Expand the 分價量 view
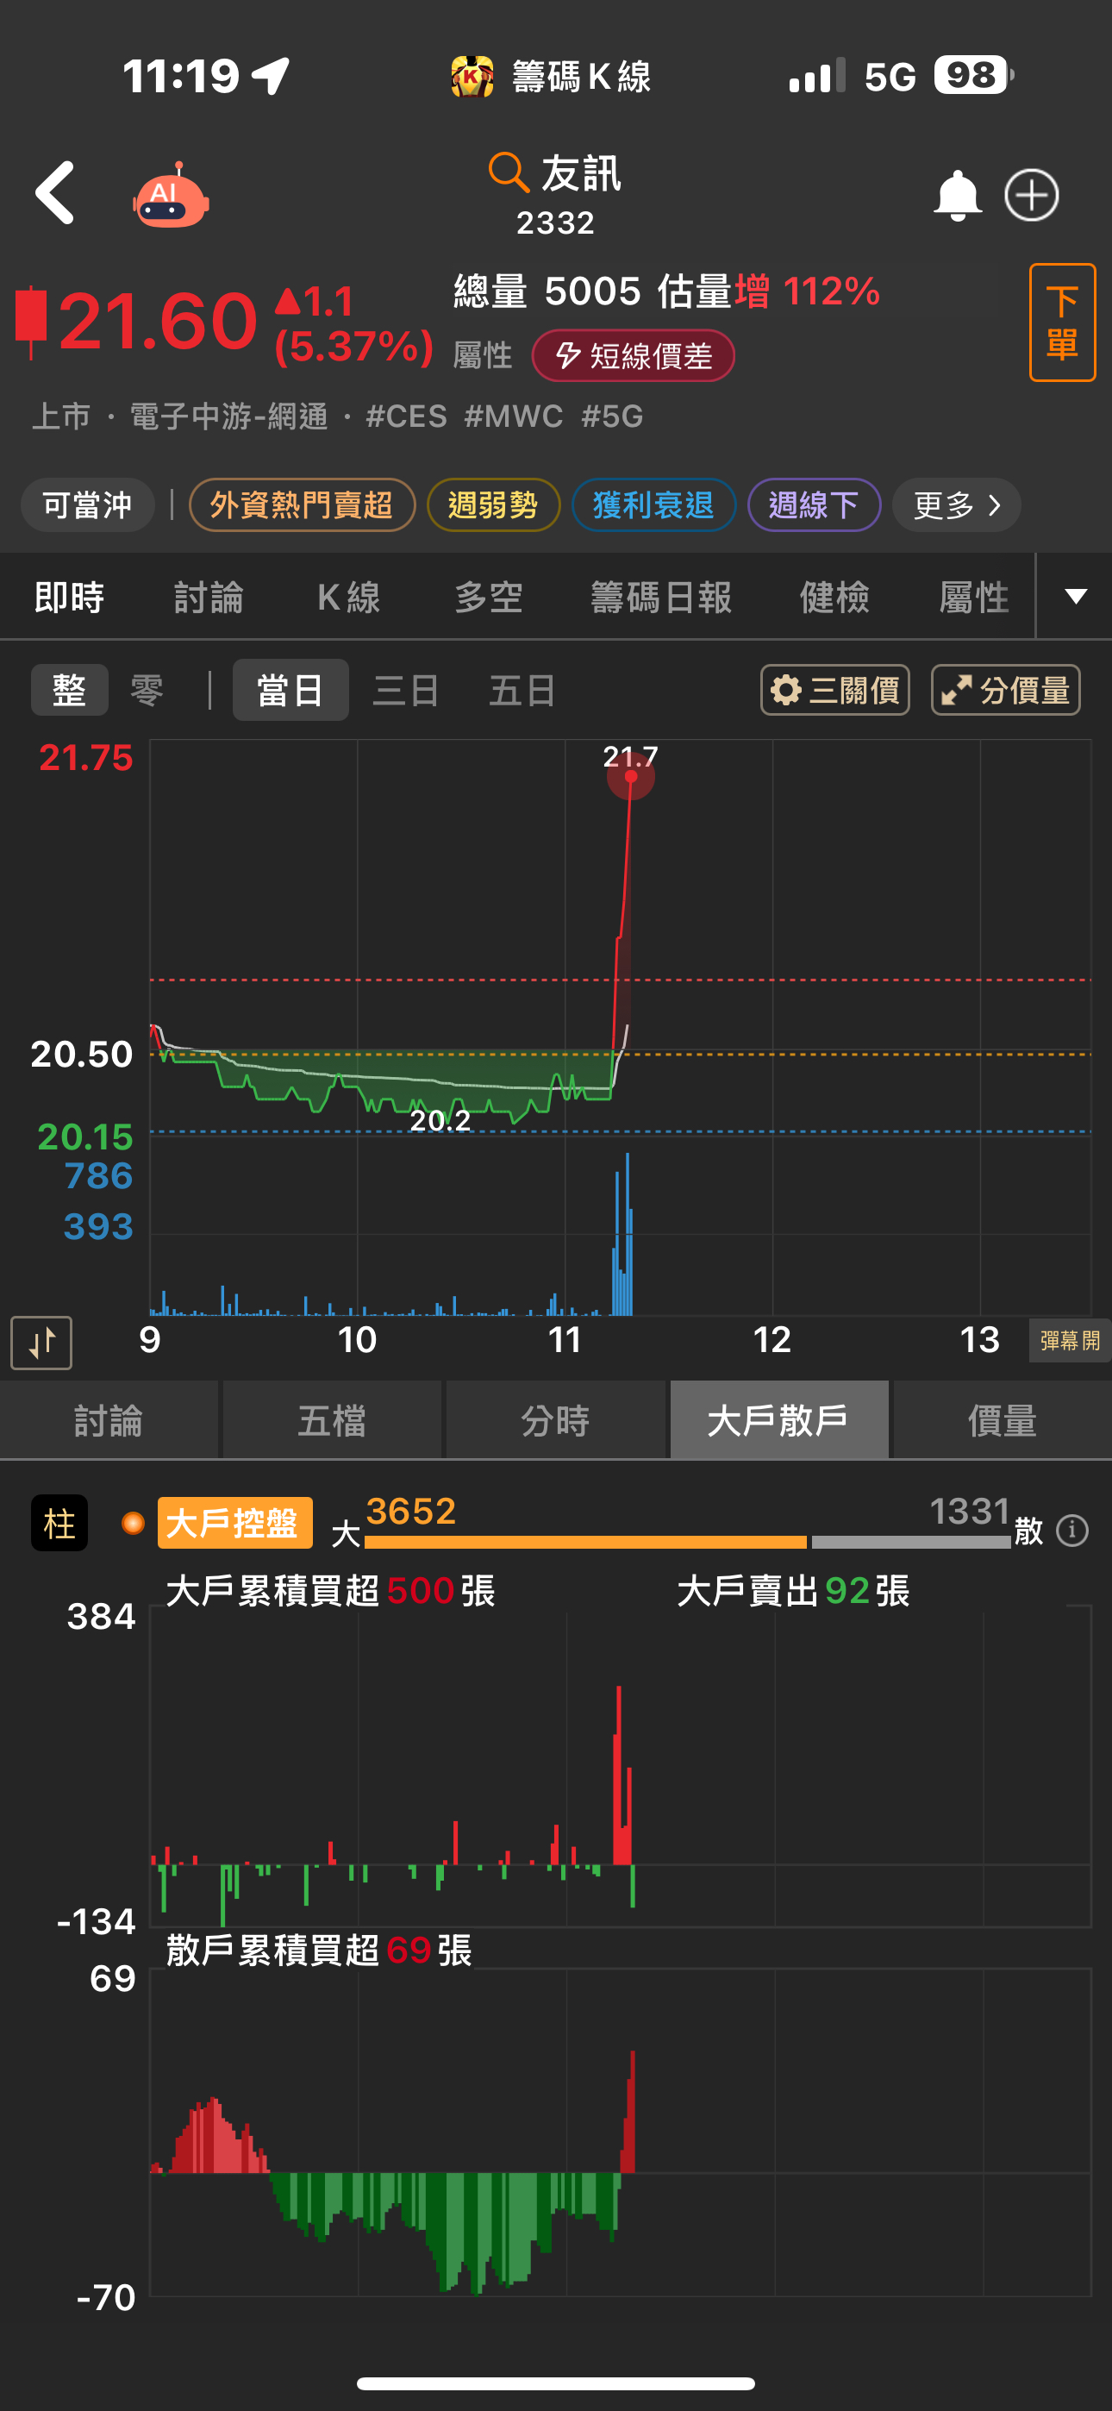The width and height of the screenshot is (1112, 2411). [1006, 691]
